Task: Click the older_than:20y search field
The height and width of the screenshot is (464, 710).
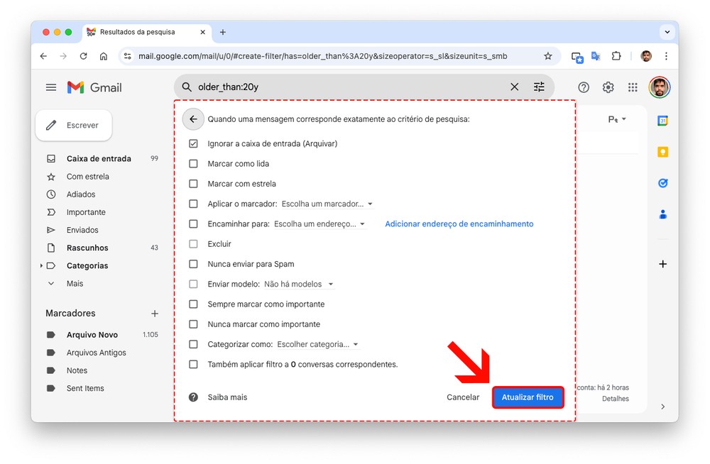Action: (348, 87)
